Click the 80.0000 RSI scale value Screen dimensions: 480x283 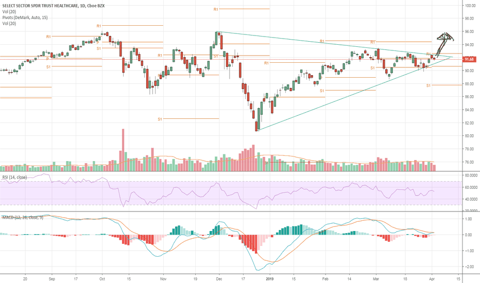pyautogui.click(x=471, y=175)
